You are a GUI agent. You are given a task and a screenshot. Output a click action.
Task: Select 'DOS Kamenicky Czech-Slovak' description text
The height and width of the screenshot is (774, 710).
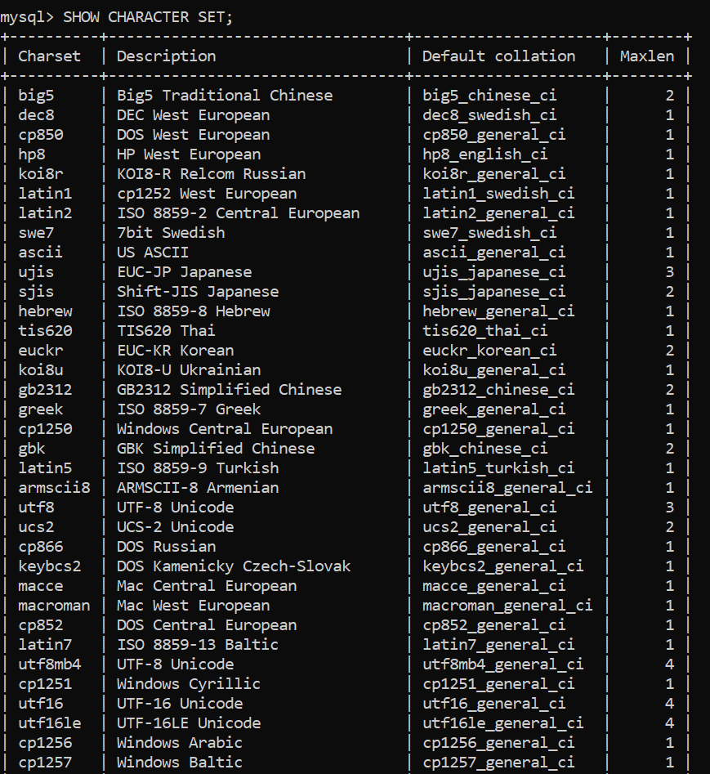tap(234, 566)
